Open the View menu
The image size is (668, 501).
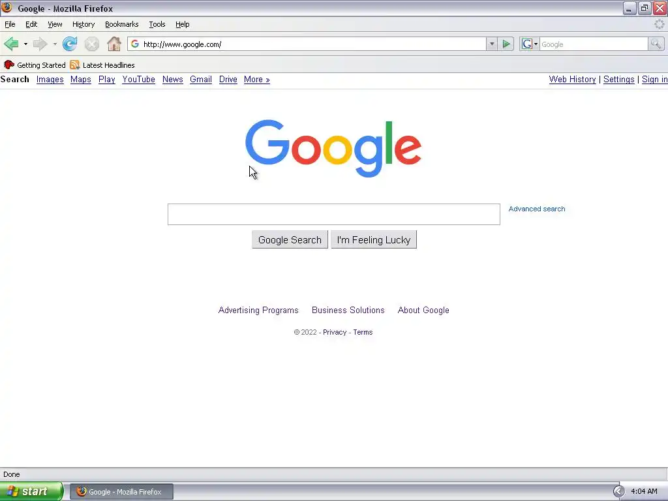tap(55, 24)
